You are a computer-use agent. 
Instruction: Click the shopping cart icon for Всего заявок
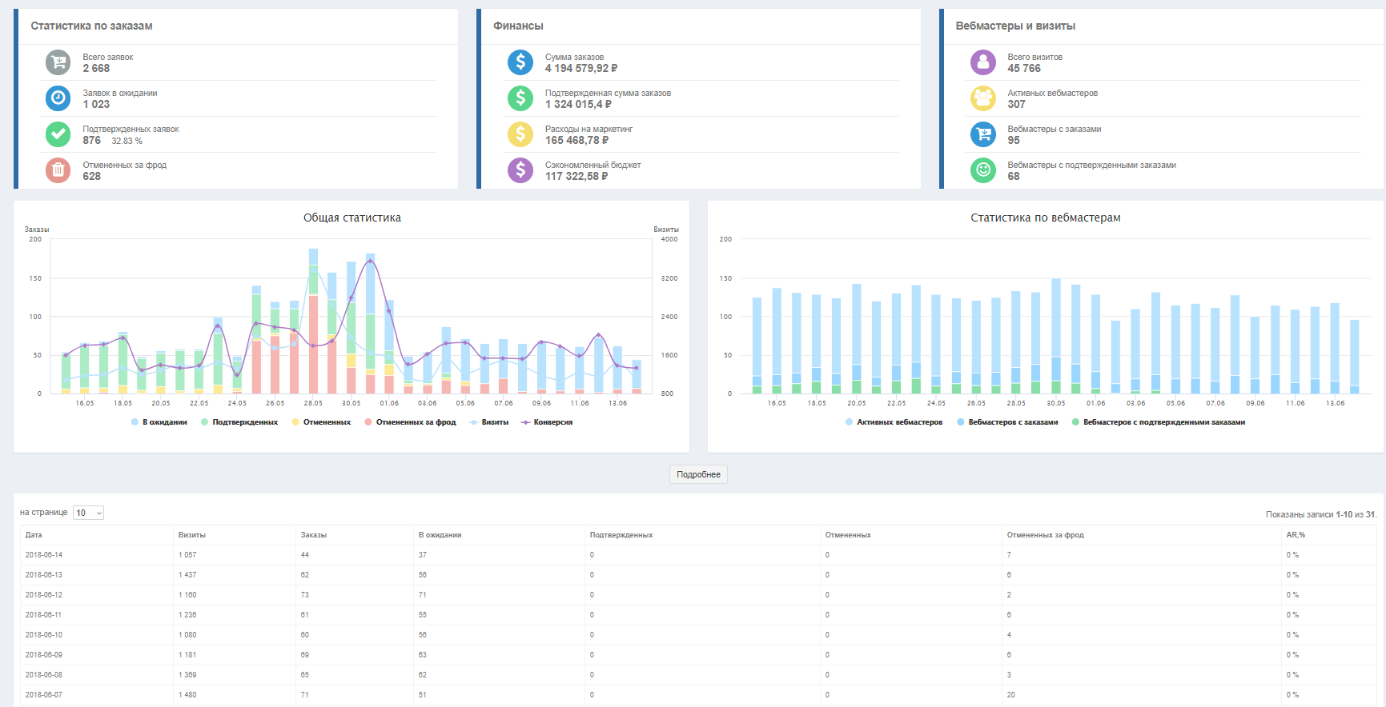click(x=58, y=62)
